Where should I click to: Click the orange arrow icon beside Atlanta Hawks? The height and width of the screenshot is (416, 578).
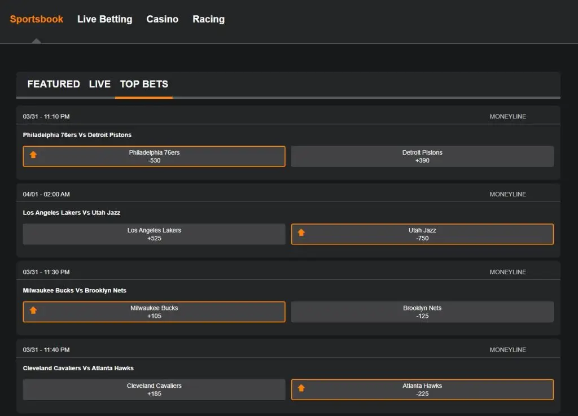301,388
